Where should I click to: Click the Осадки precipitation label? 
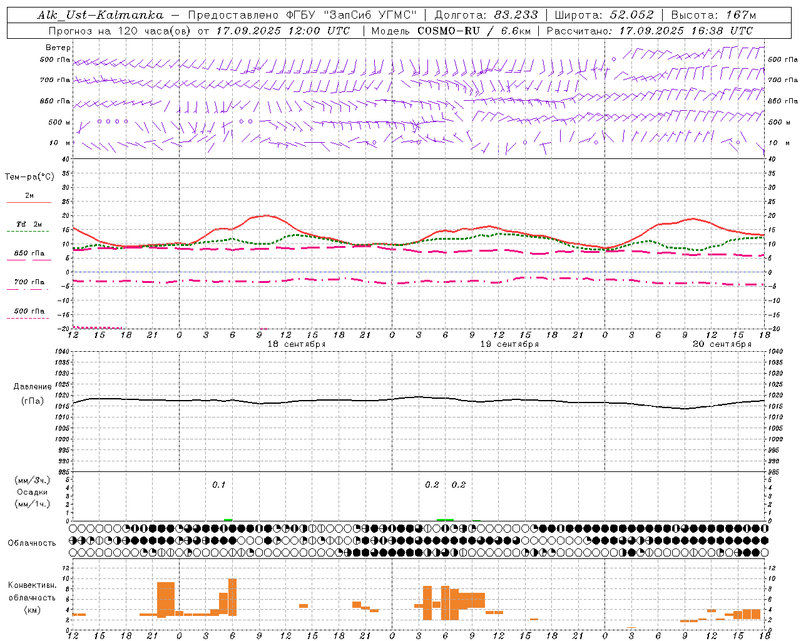(x=33, y=492)
